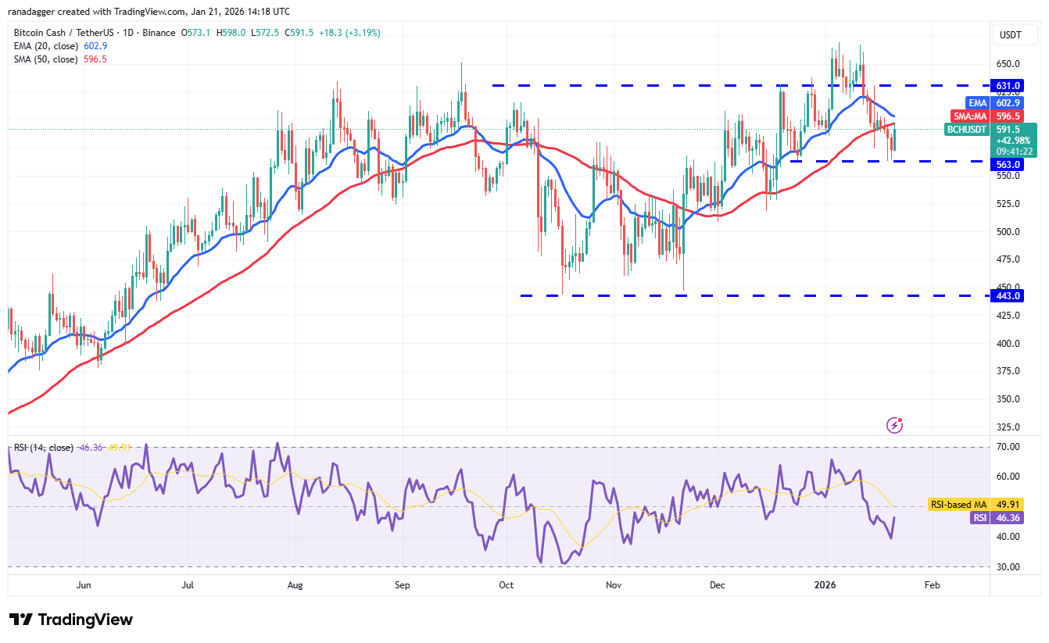Click the 443.0 support price flag
Screen dimensions: 1049x643
pos(1008,295)
